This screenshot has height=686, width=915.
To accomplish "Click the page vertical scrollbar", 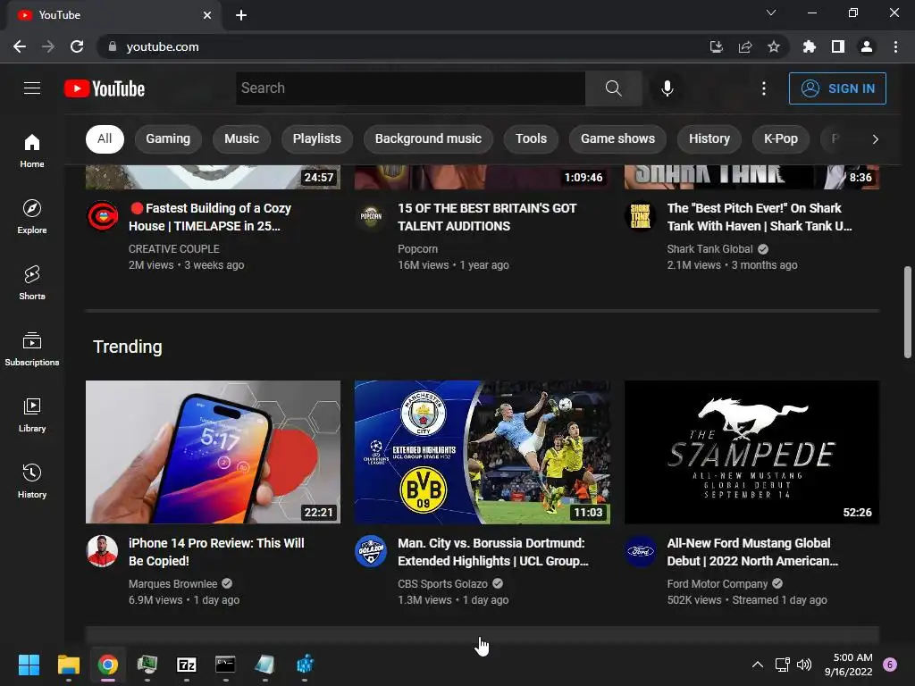I will pyautogui.click(x=908, y=312).
